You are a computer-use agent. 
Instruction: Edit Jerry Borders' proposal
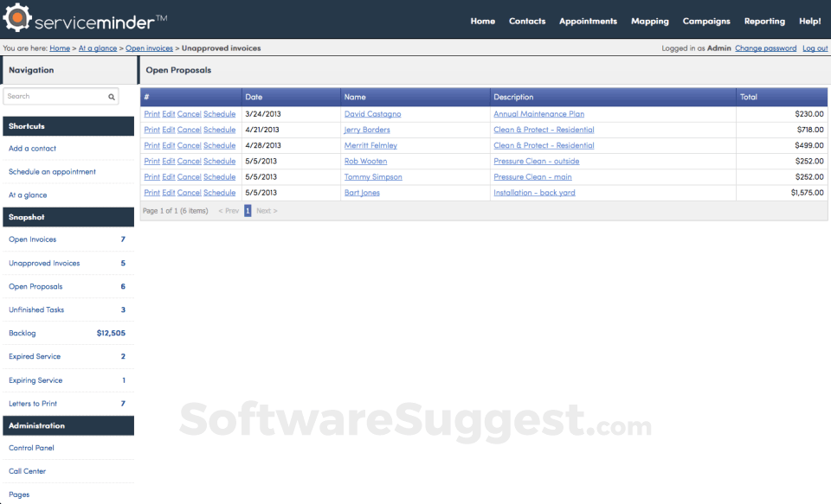click(169, 130)
